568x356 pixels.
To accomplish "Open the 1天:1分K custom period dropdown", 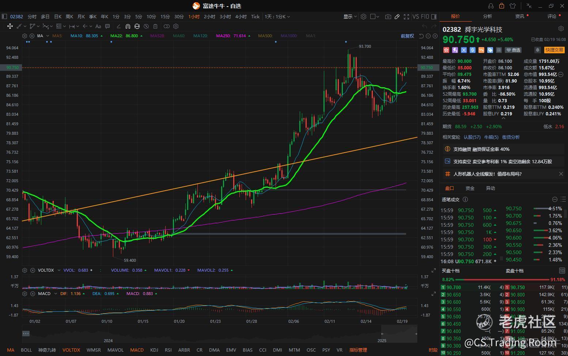I will [277, 16].
